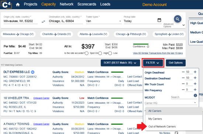Open Onboard Carrier link for A FAMILY TOWING

[x=41, y=124]
